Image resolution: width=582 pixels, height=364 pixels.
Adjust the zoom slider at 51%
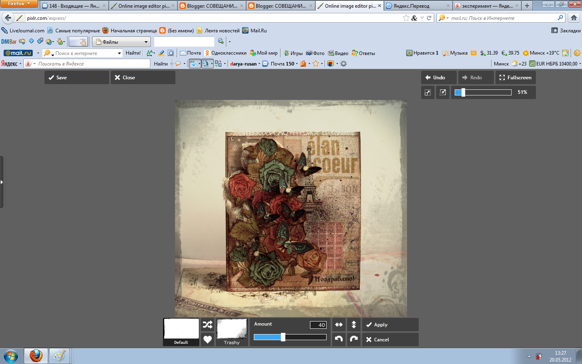coord(483,92)
